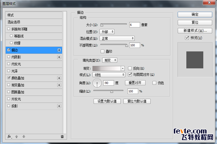This screenshot has height=144, width=217.
Task: Select 混合选项 in the list
Action: pos(34,22)
